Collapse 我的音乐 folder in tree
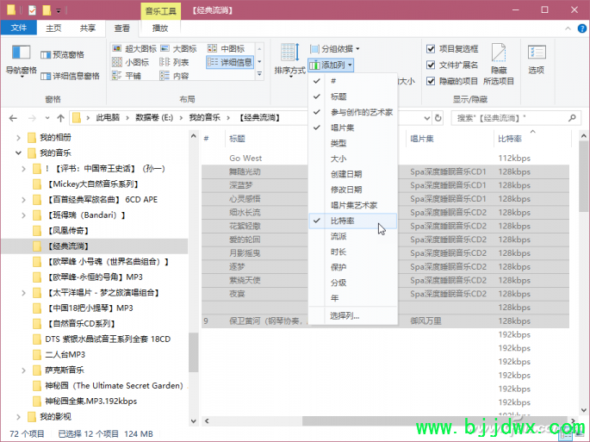Screen dimensions: 590x442 18,153
